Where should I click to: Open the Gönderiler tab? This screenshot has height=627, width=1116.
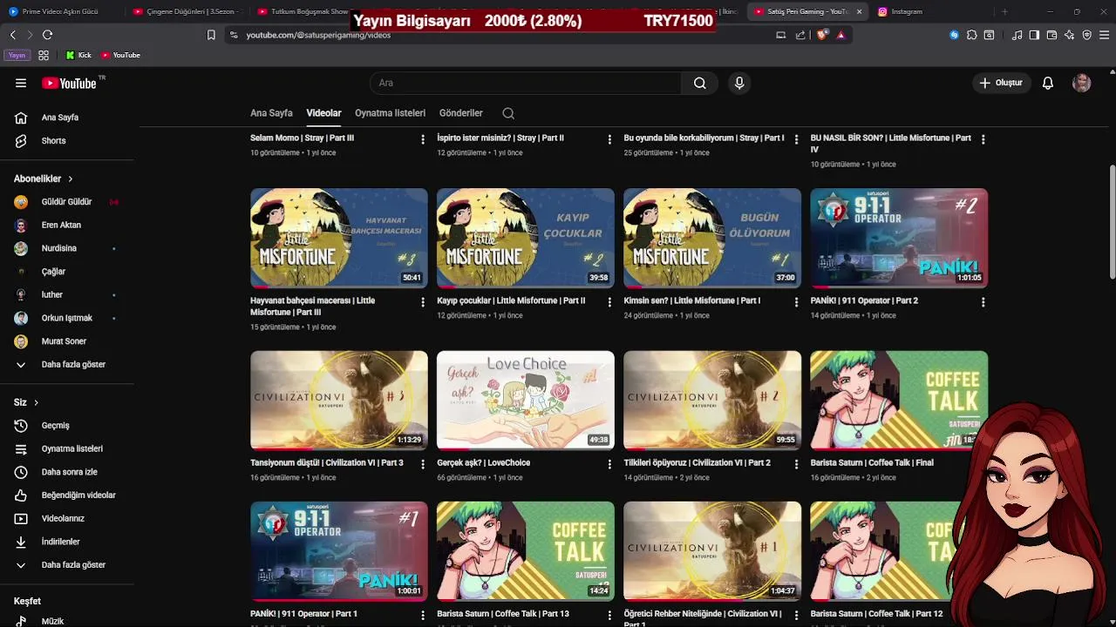[x=460, y=113]
